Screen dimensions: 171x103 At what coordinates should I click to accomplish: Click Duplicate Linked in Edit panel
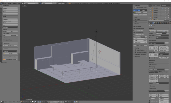click(x=10, y=21)
